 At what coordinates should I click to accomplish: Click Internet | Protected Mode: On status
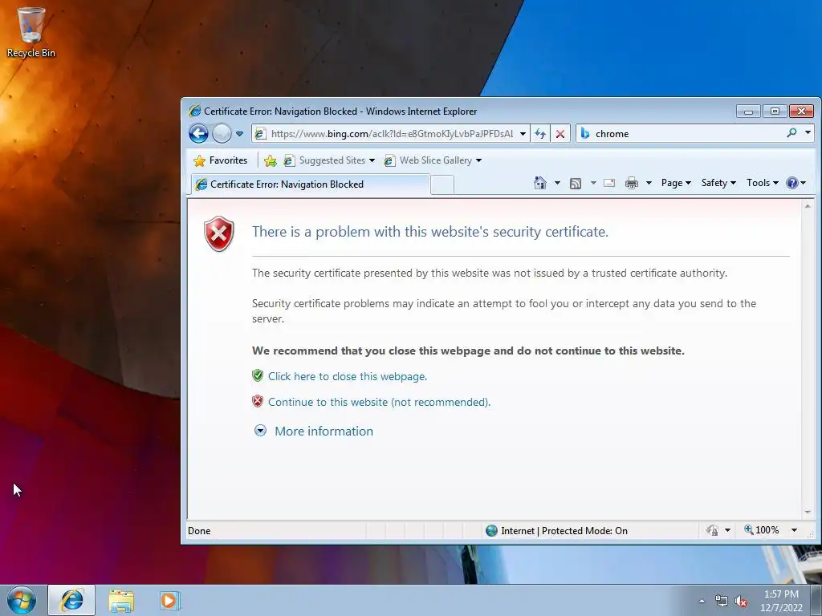564,531
